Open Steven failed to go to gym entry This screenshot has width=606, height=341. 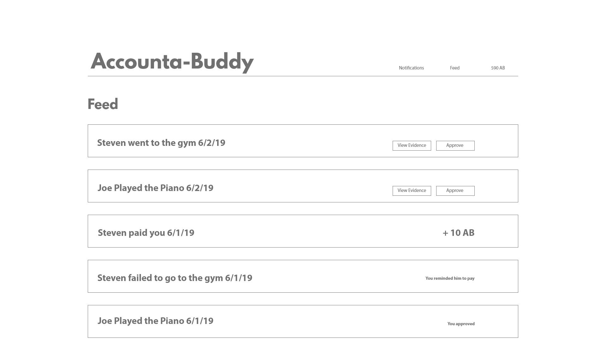click(x=303, y=276)
